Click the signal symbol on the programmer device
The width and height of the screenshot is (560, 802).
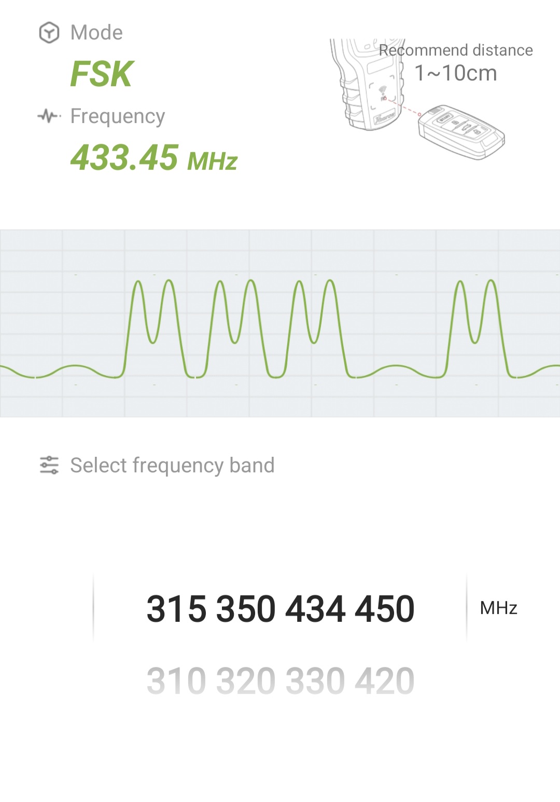pyautogui.click(x=383, y=91)
